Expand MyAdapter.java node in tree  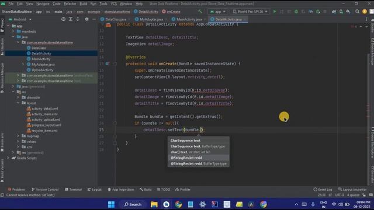[x=23, y=64]
